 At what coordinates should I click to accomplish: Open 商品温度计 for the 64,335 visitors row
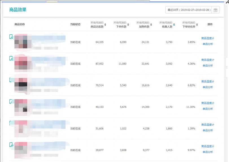coord(208,38)
